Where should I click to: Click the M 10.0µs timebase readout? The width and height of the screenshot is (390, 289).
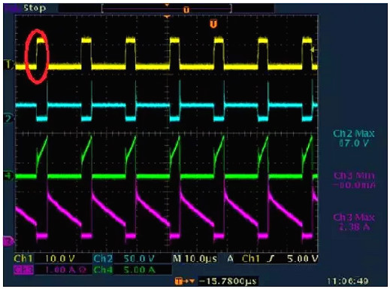[x=195, y=259]
